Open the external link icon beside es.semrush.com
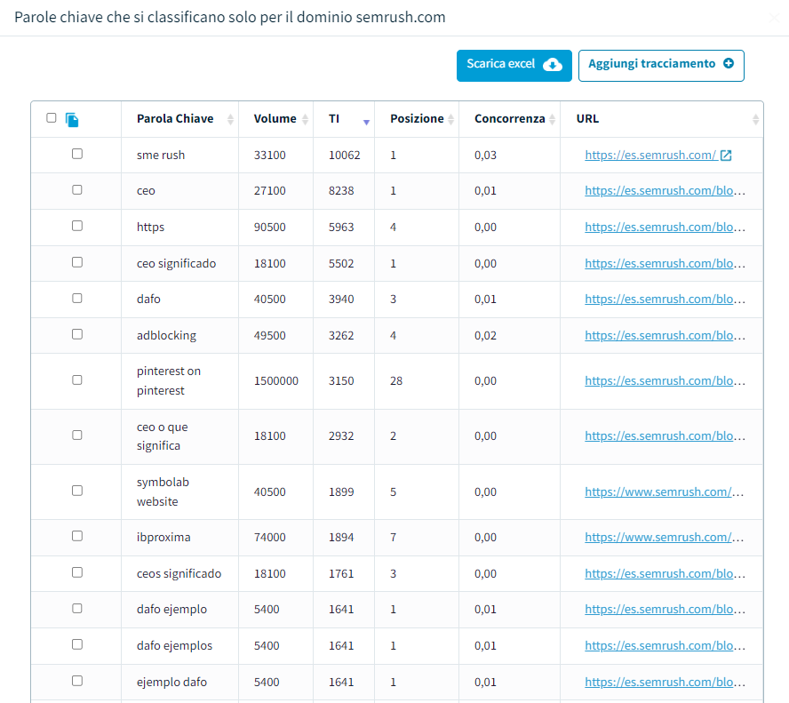Viewport: 789px width, 703px height. tap(726, 156)
